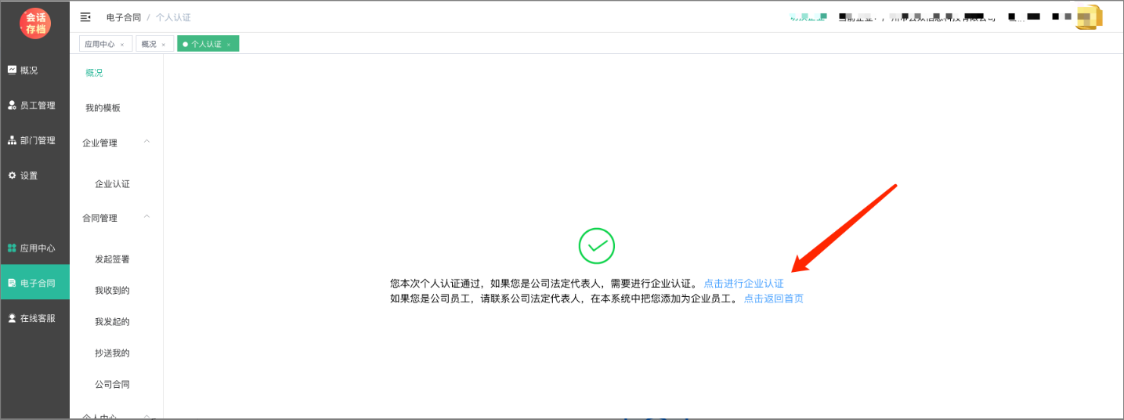Click the user avatar at top right
This screenshot has width=1124, height=420.
(x=1088, y=17)
